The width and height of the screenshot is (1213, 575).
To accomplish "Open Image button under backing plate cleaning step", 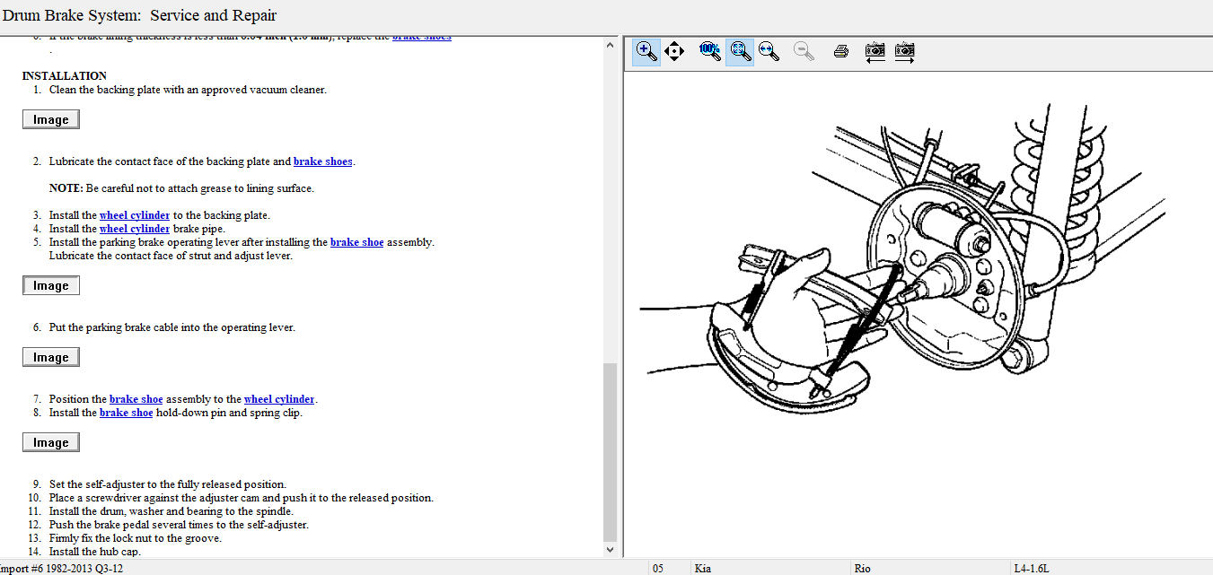I will click(x=51, y=119).
